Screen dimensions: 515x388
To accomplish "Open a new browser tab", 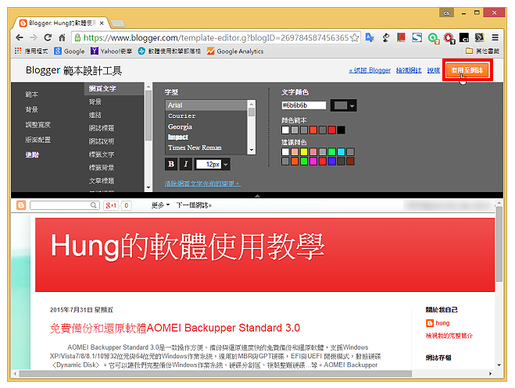I will pyautogui.click(x=118, y=23).
